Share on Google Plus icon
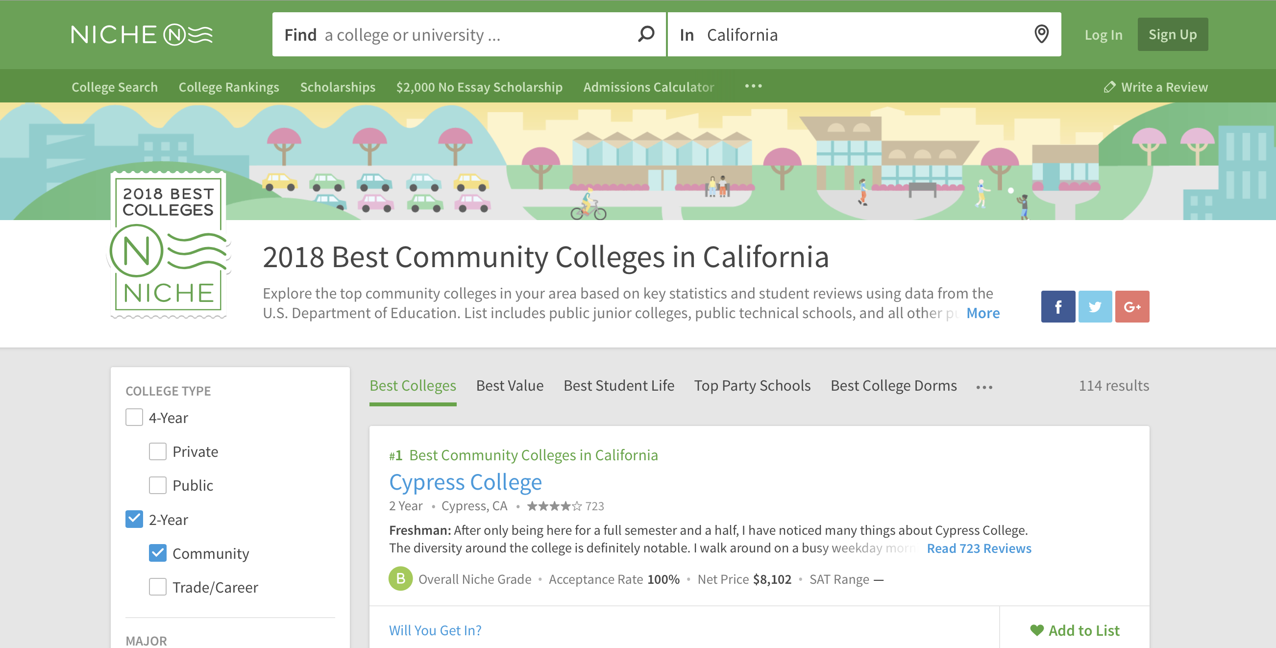Screen dimensions: 1276x648 tap(1132, 307)
